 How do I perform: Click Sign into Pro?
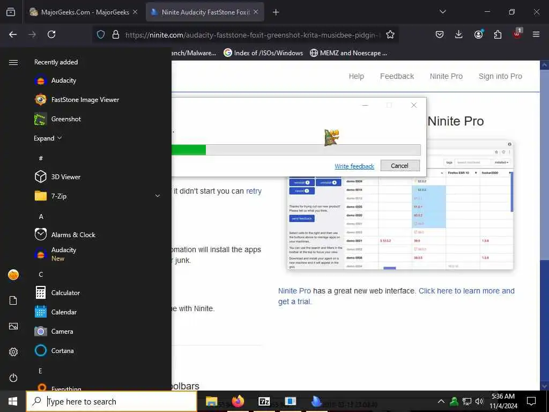point(500,76)
